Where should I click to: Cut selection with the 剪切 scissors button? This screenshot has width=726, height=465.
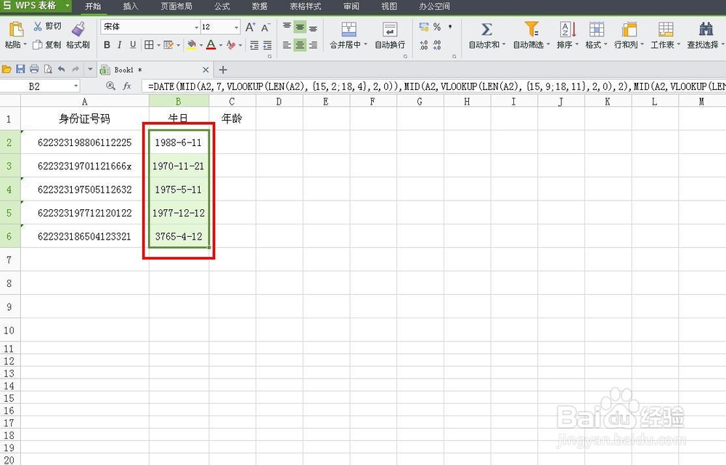point(47,26)
